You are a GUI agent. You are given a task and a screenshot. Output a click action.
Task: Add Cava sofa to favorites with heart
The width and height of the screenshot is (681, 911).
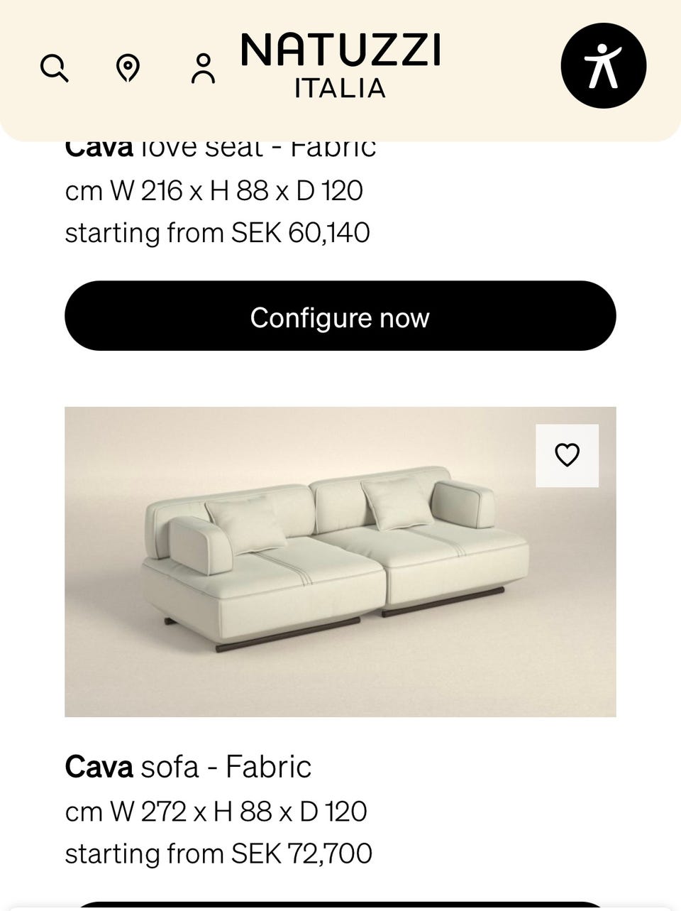[567, 455]
